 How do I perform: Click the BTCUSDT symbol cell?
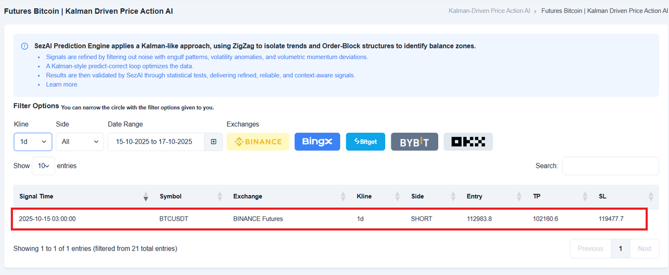pyautogui.click(x=174, y=219)
